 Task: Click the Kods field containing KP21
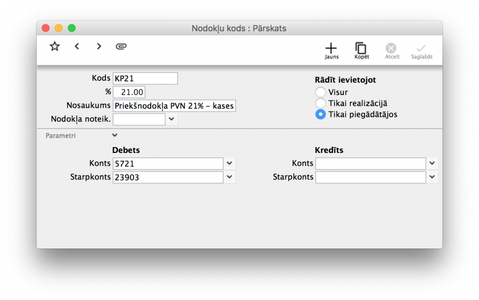pos(145,79)
